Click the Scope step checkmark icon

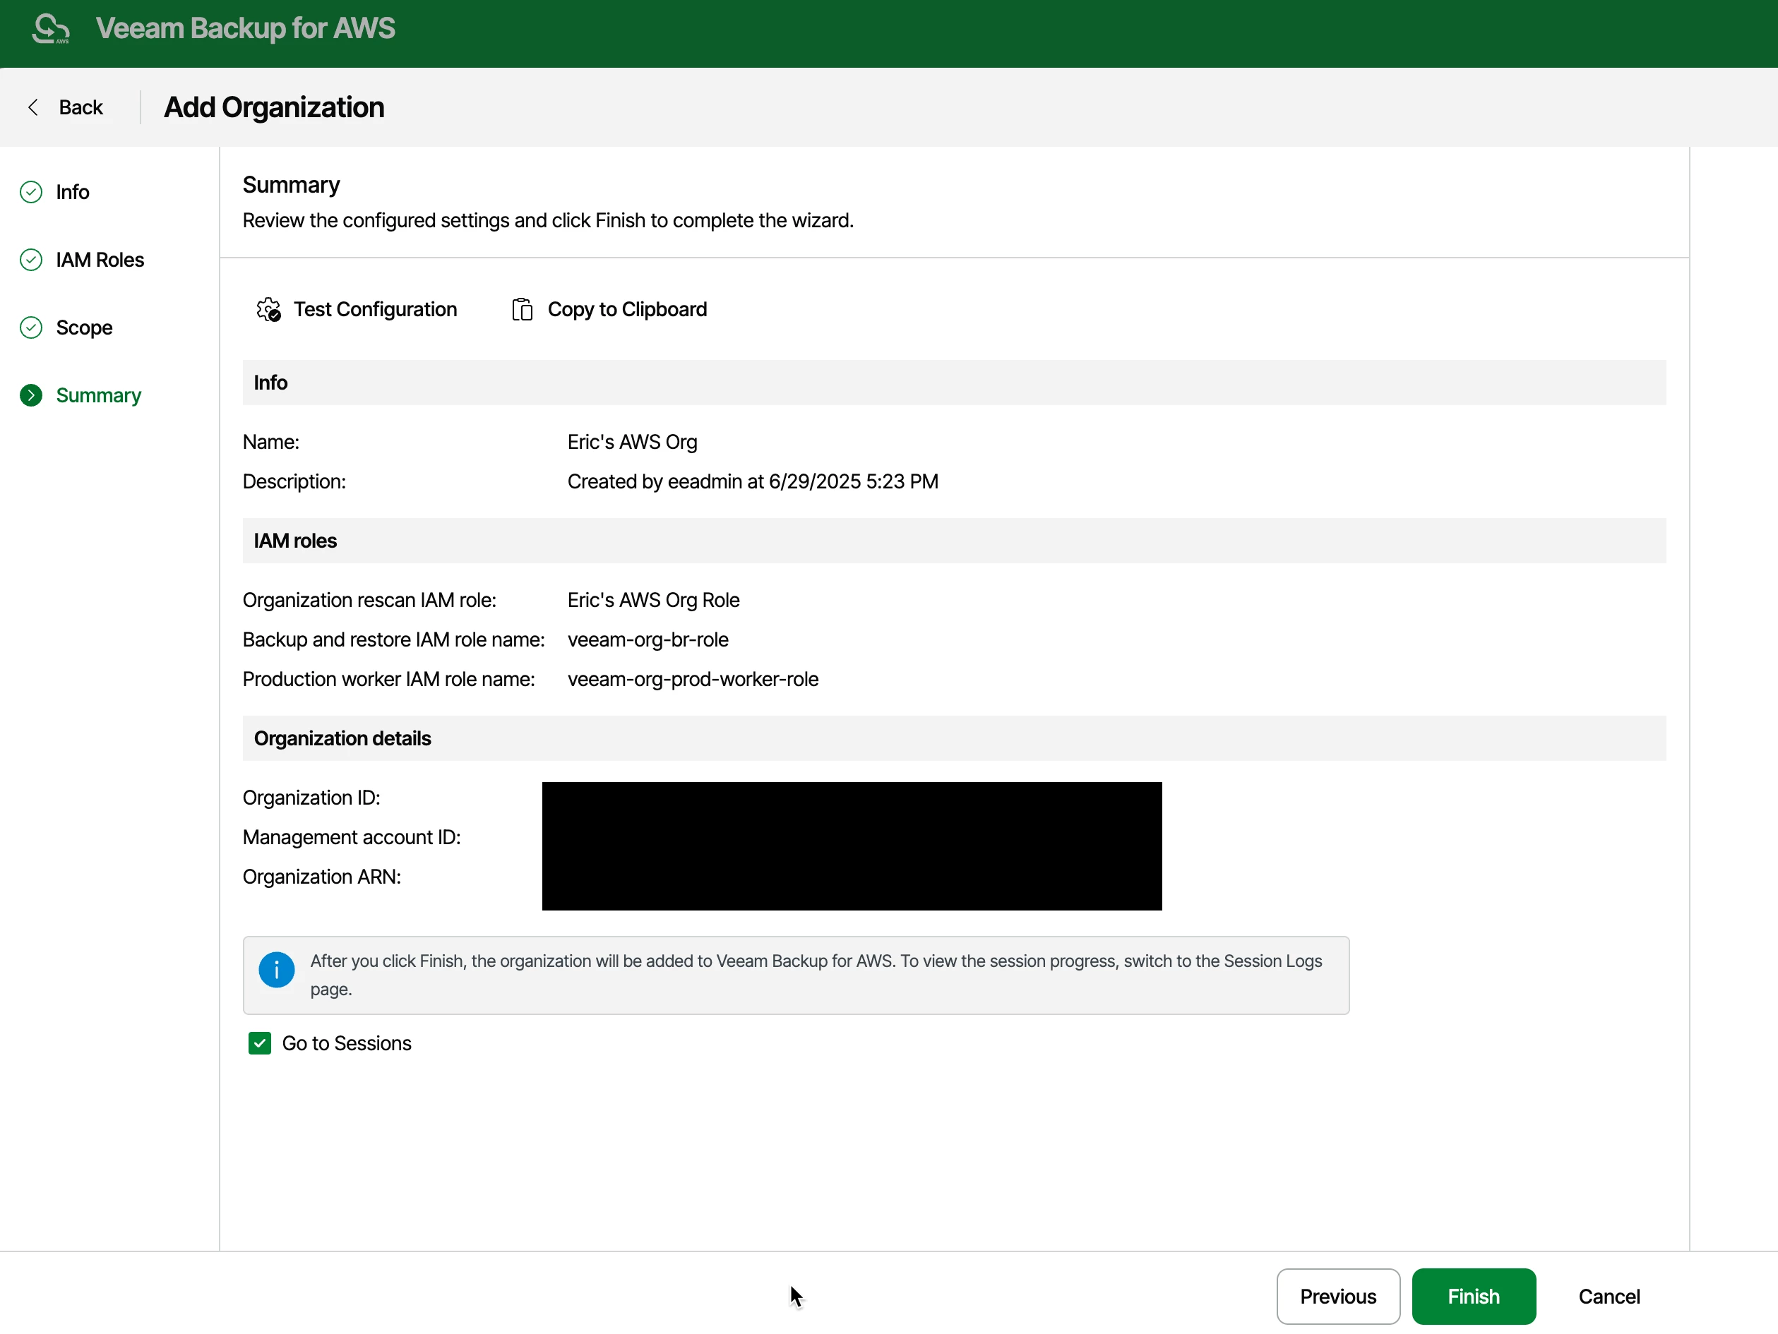[x=30, y=328]
